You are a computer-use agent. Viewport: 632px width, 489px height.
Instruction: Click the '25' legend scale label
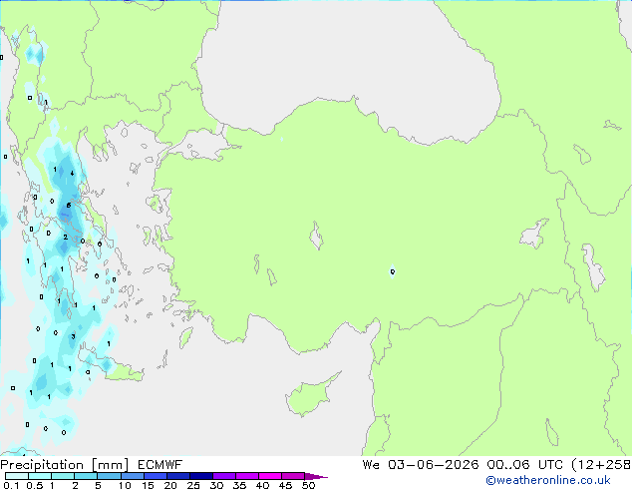pyautogui.click(x=193, y=485)
